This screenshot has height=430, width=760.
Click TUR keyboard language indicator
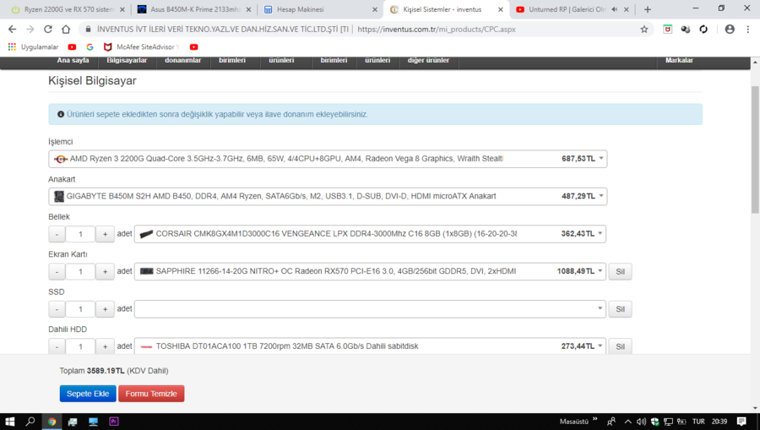698,422
